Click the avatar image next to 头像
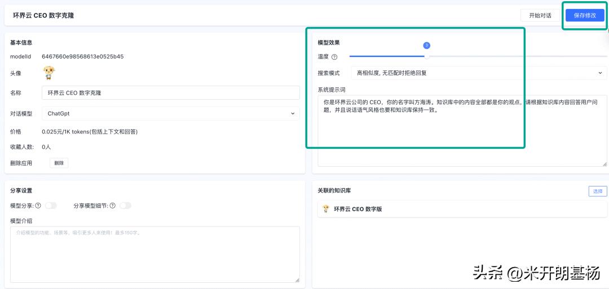609x289 pixels. [x=49, y=73]
